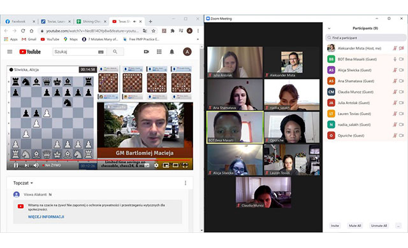Image resolution: width=408 pixels, height=248 pixels.
Task: Bookmark page with star icon
Action: [154, 31]
